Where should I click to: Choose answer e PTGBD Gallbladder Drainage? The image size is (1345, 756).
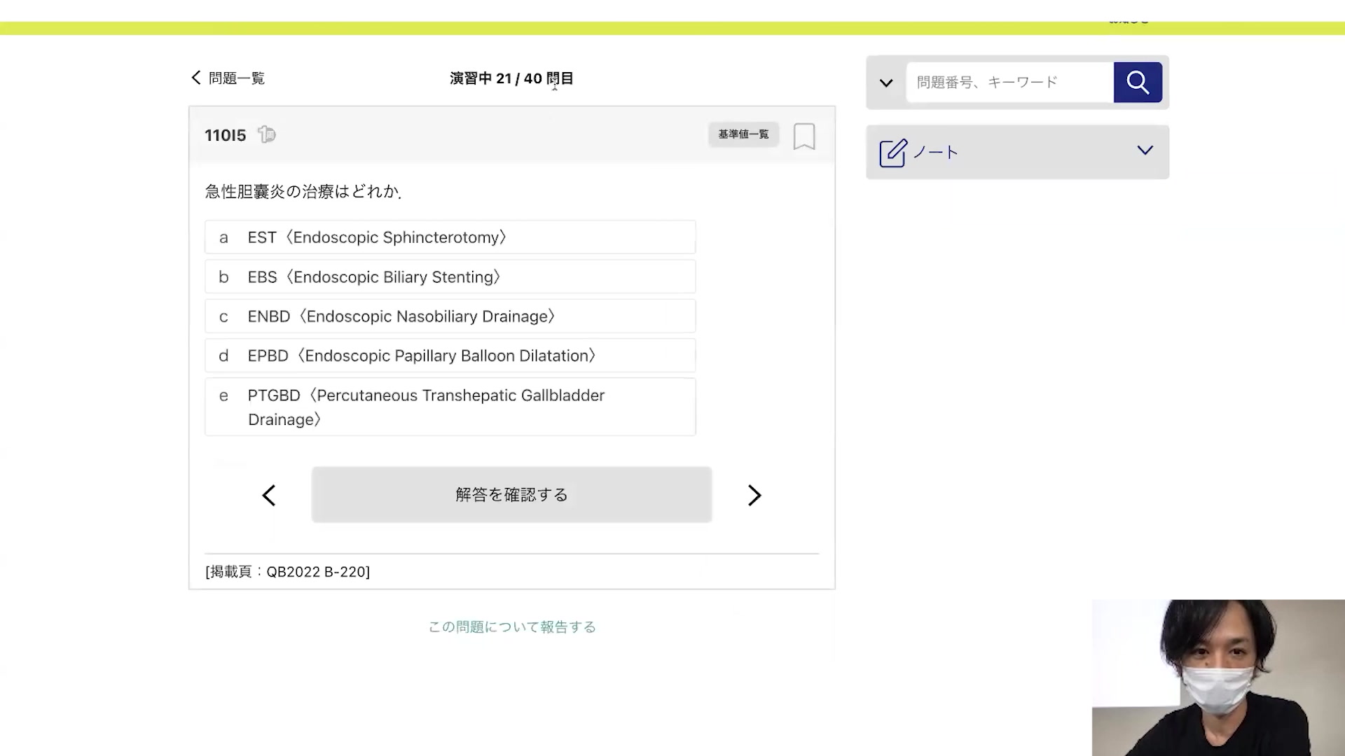pyautogui.click(x=450, y=407)
